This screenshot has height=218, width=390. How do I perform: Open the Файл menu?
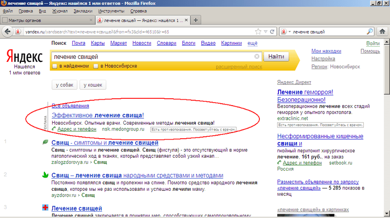[8, 11]
